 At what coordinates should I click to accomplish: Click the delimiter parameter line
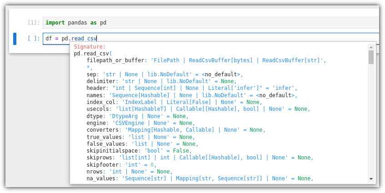161,81
